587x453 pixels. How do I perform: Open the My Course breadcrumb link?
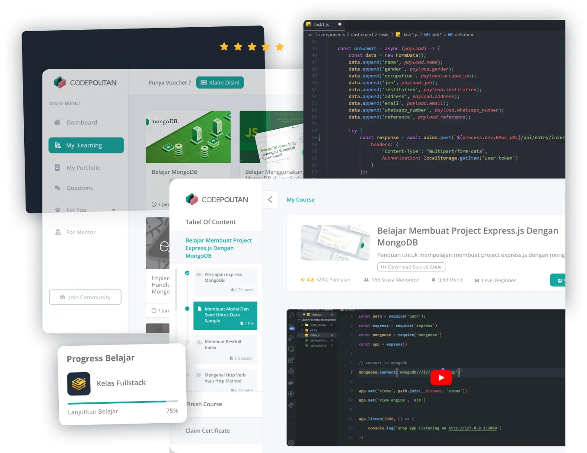click(x=300, y=200)
